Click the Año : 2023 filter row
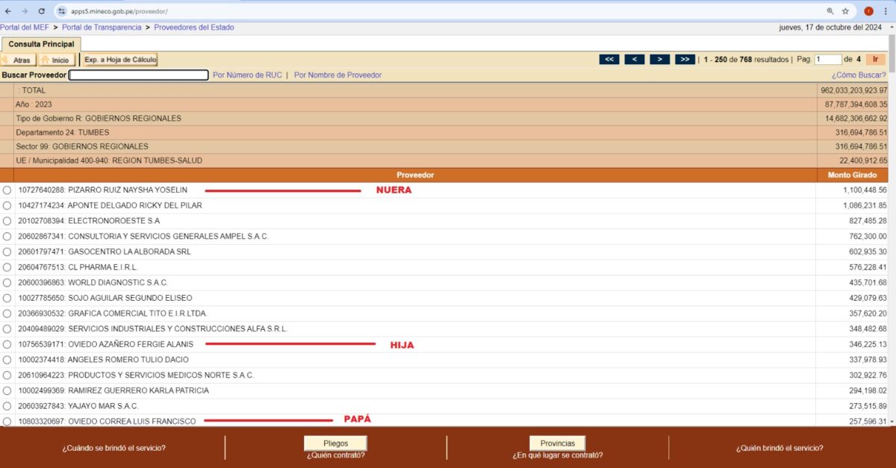Image resolution: width=896 pixels, height=468 pixels. (444, 104)
